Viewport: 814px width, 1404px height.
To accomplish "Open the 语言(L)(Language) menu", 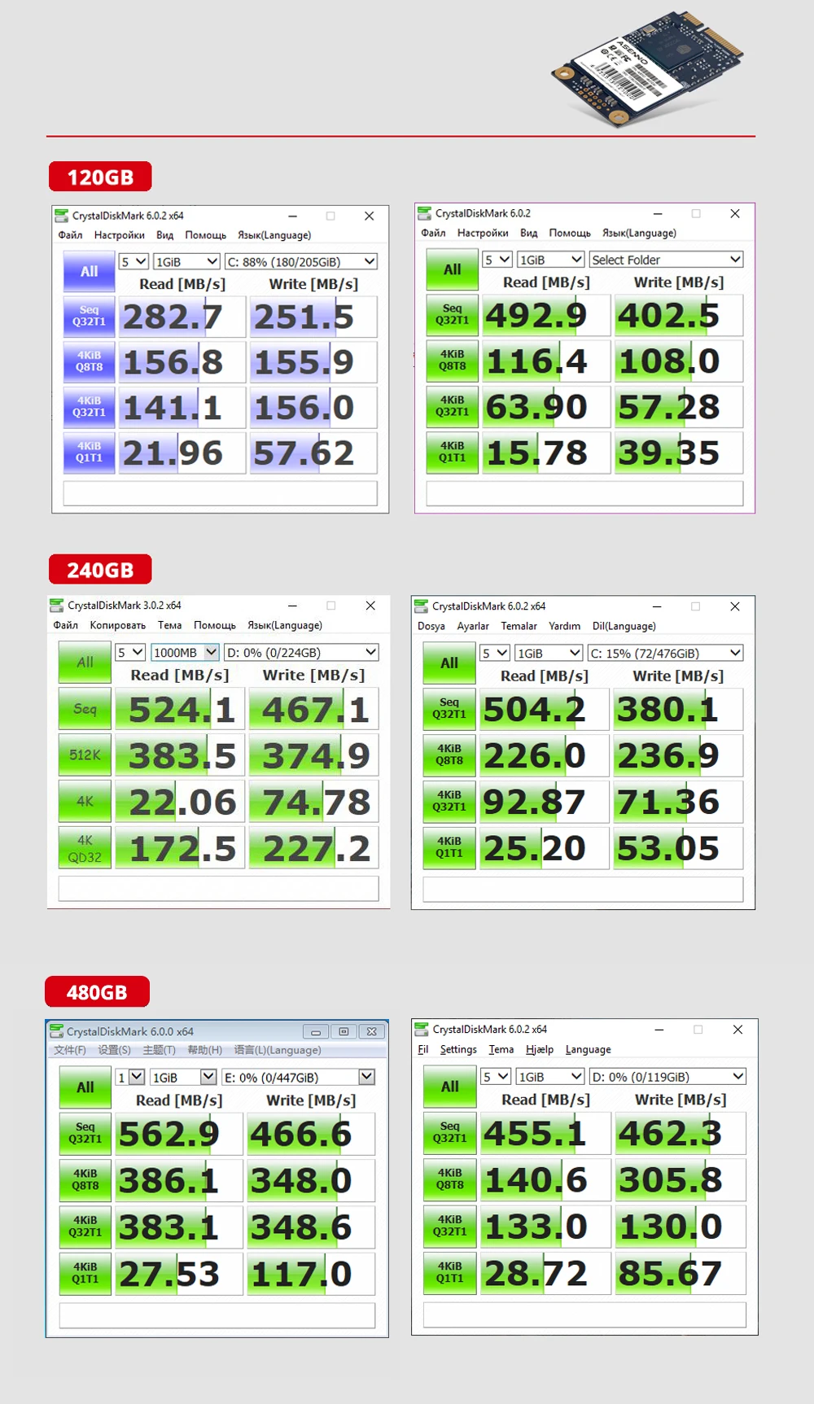I will 278,1050.
